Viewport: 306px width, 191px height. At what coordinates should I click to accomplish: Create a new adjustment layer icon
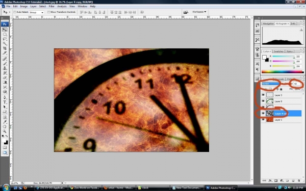tap(282, 181)
